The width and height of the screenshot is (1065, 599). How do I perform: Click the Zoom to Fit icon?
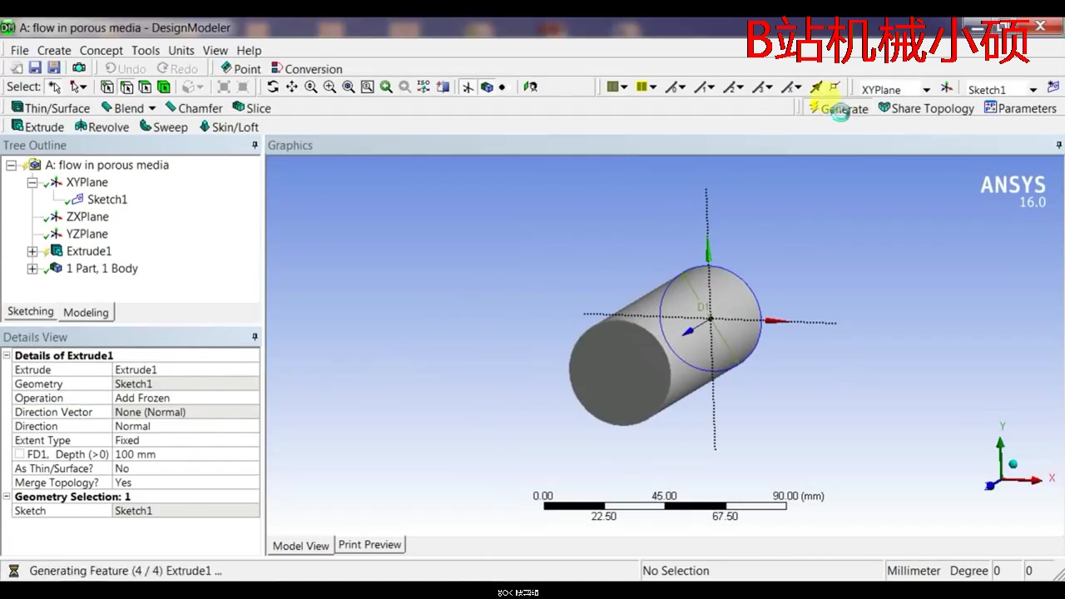click(367, 87)
